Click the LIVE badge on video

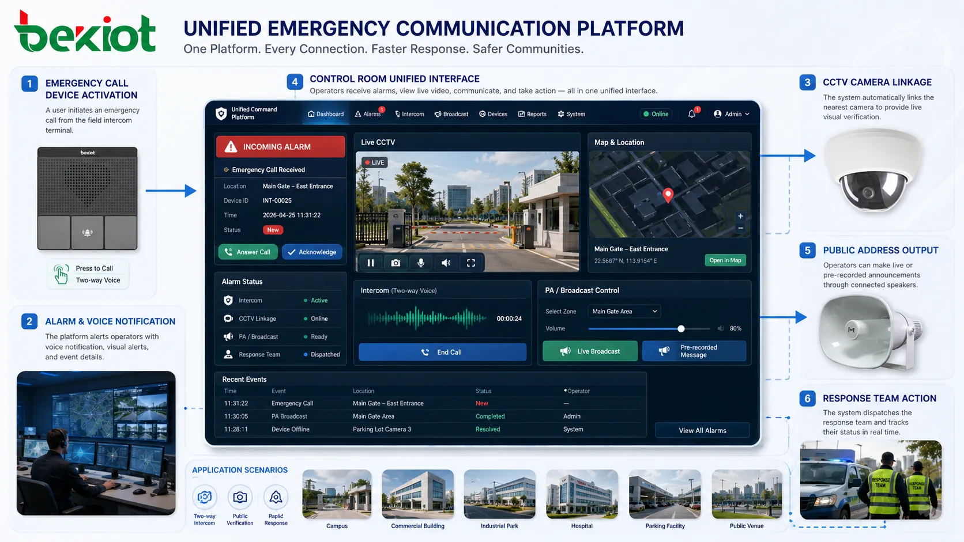pos(374,162)
